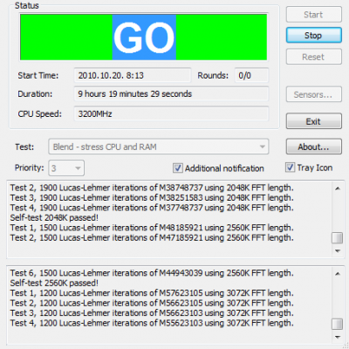This screenshot has width=349, height=349.
Task: Select log line with M55623103
Action: [x=152, y=323]
